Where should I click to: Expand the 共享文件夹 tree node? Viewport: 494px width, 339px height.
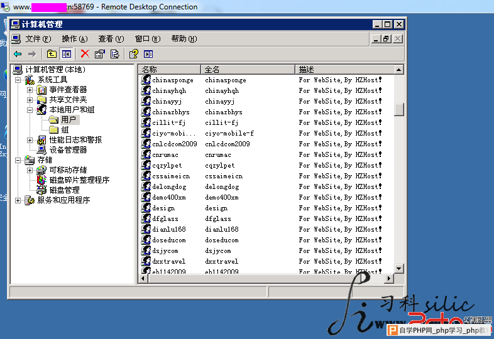(30, 100)
